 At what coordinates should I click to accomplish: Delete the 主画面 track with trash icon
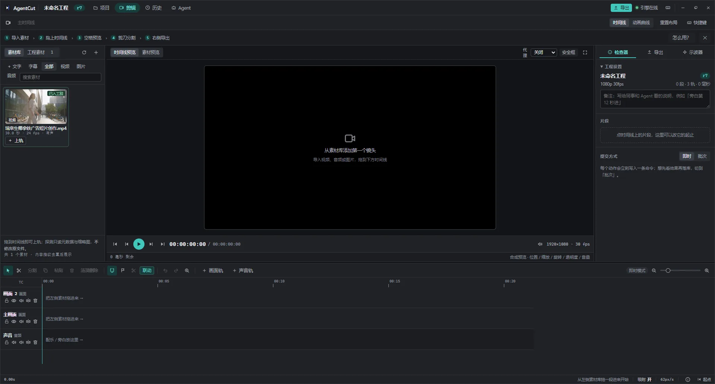35,321
